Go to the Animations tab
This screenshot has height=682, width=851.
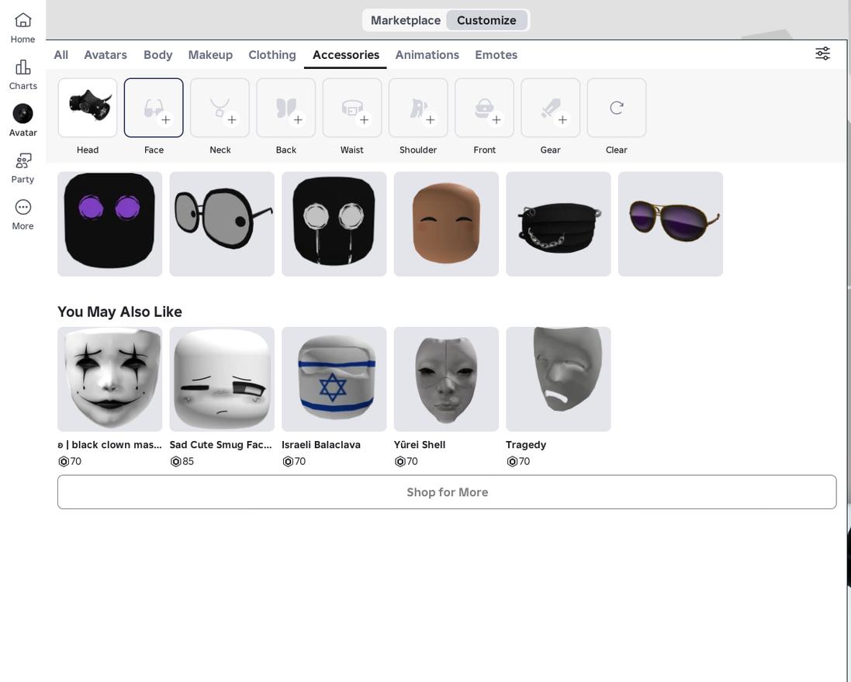coord(427,55)
